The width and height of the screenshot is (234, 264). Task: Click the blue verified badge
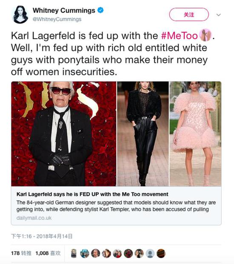point(100,10)
